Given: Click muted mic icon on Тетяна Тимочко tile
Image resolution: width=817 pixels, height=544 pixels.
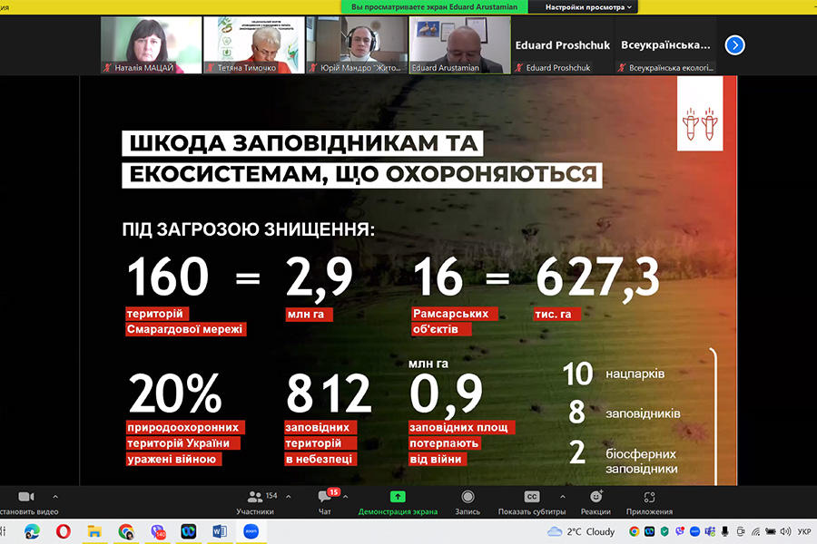Looking at the screenshot, I should pos(211,68).
